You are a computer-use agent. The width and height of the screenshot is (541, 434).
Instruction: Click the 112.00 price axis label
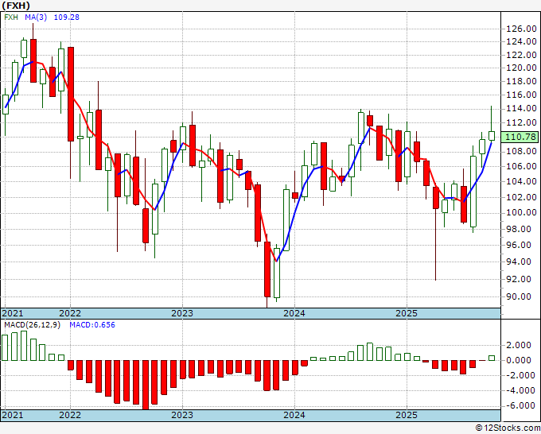click(x=521, y=122)
